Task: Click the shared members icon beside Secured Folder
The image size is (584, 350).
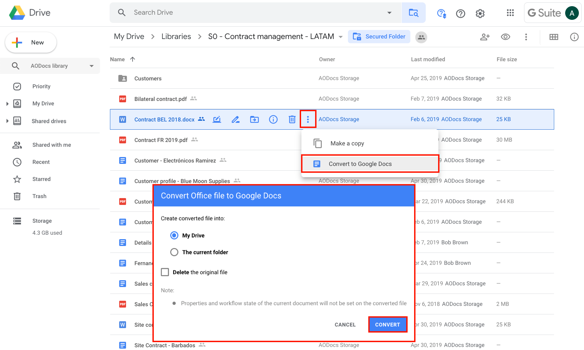Action: tap(421, 37)
